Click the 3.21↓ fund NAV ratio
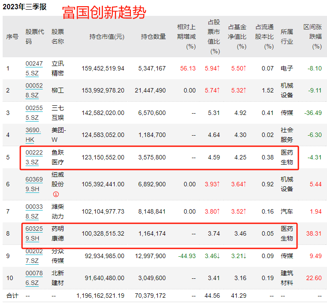Screen dimensions: 327x303 (x=239, y=256)
